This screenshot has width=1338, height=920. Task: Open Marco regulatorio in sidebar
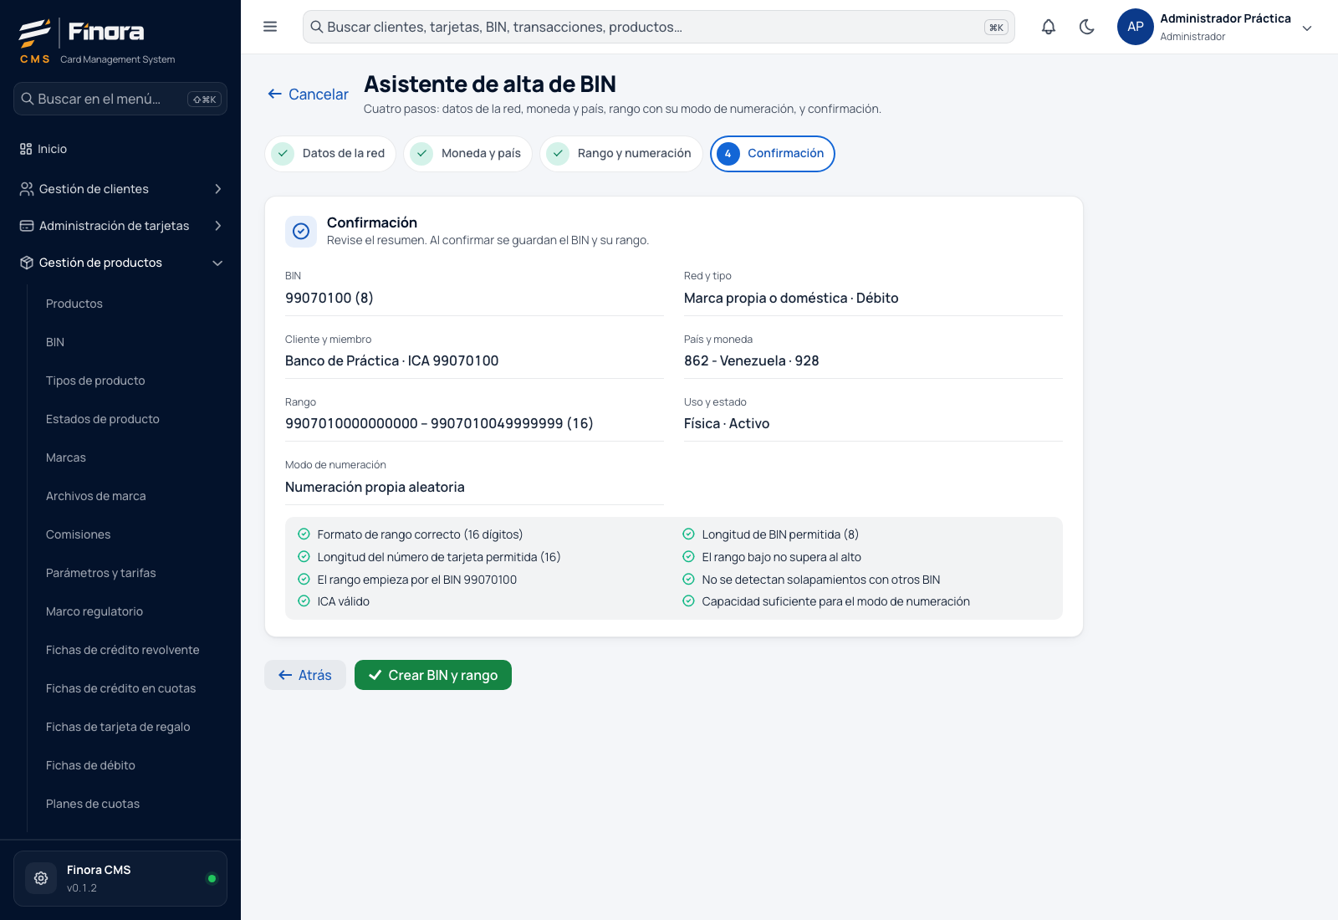(x=94, y=611)
